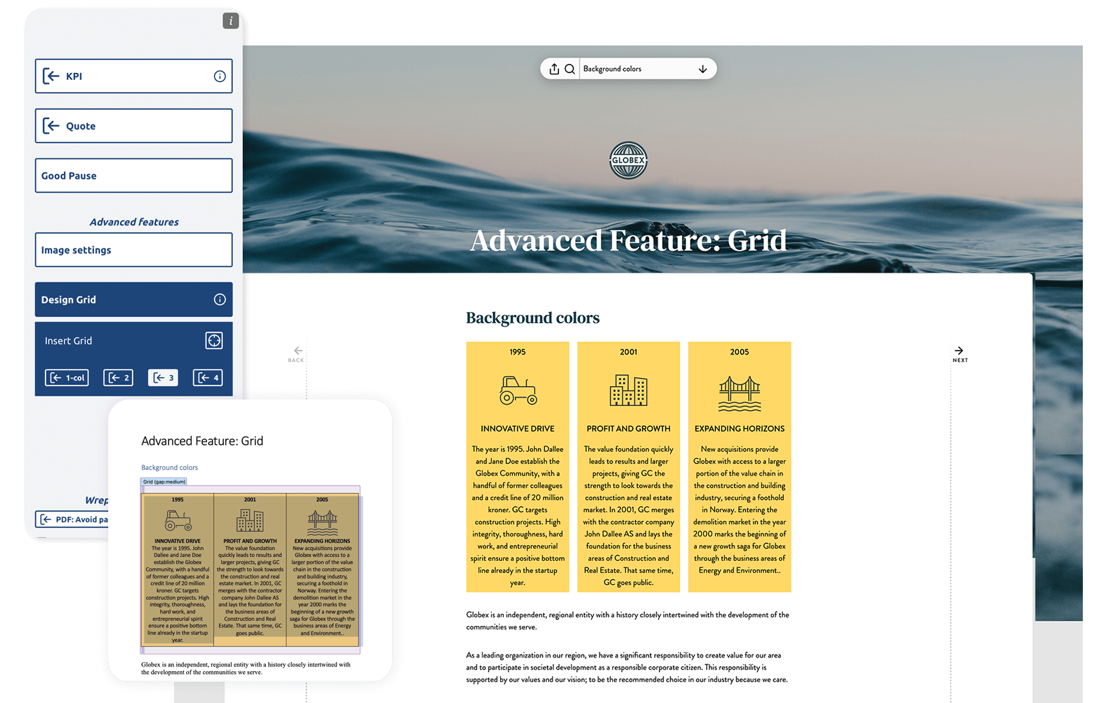This screenshot has height=703, width=1111.
Task: Go back using the BACK arrow
Action: [x=297, y=353]
